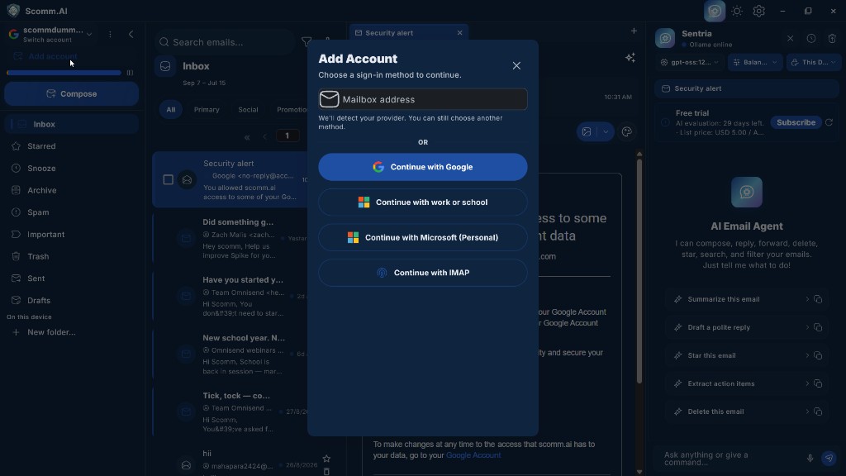This screenshot has height=476, width=846.
Task: Close the Sentria panel
Action: [790, 38]
